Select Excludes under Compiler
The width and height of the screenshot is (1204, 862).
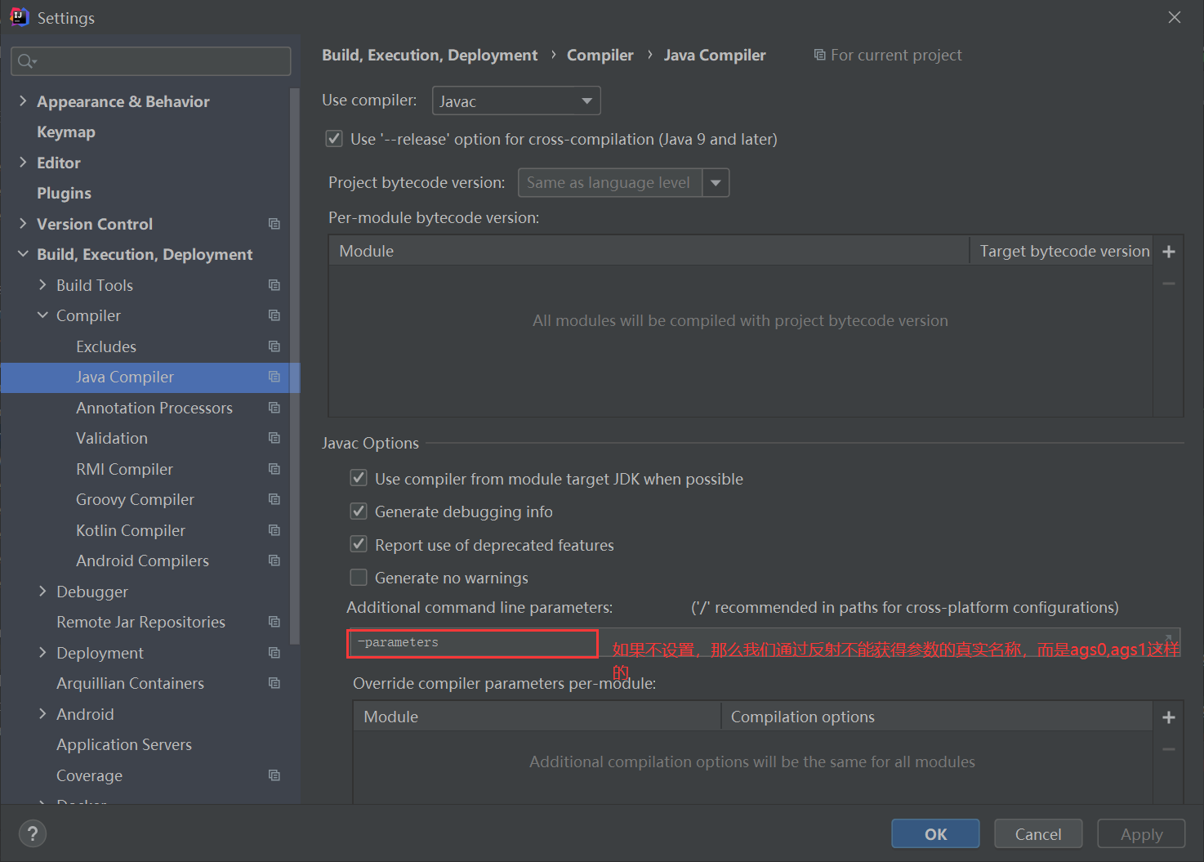(106, 346)
